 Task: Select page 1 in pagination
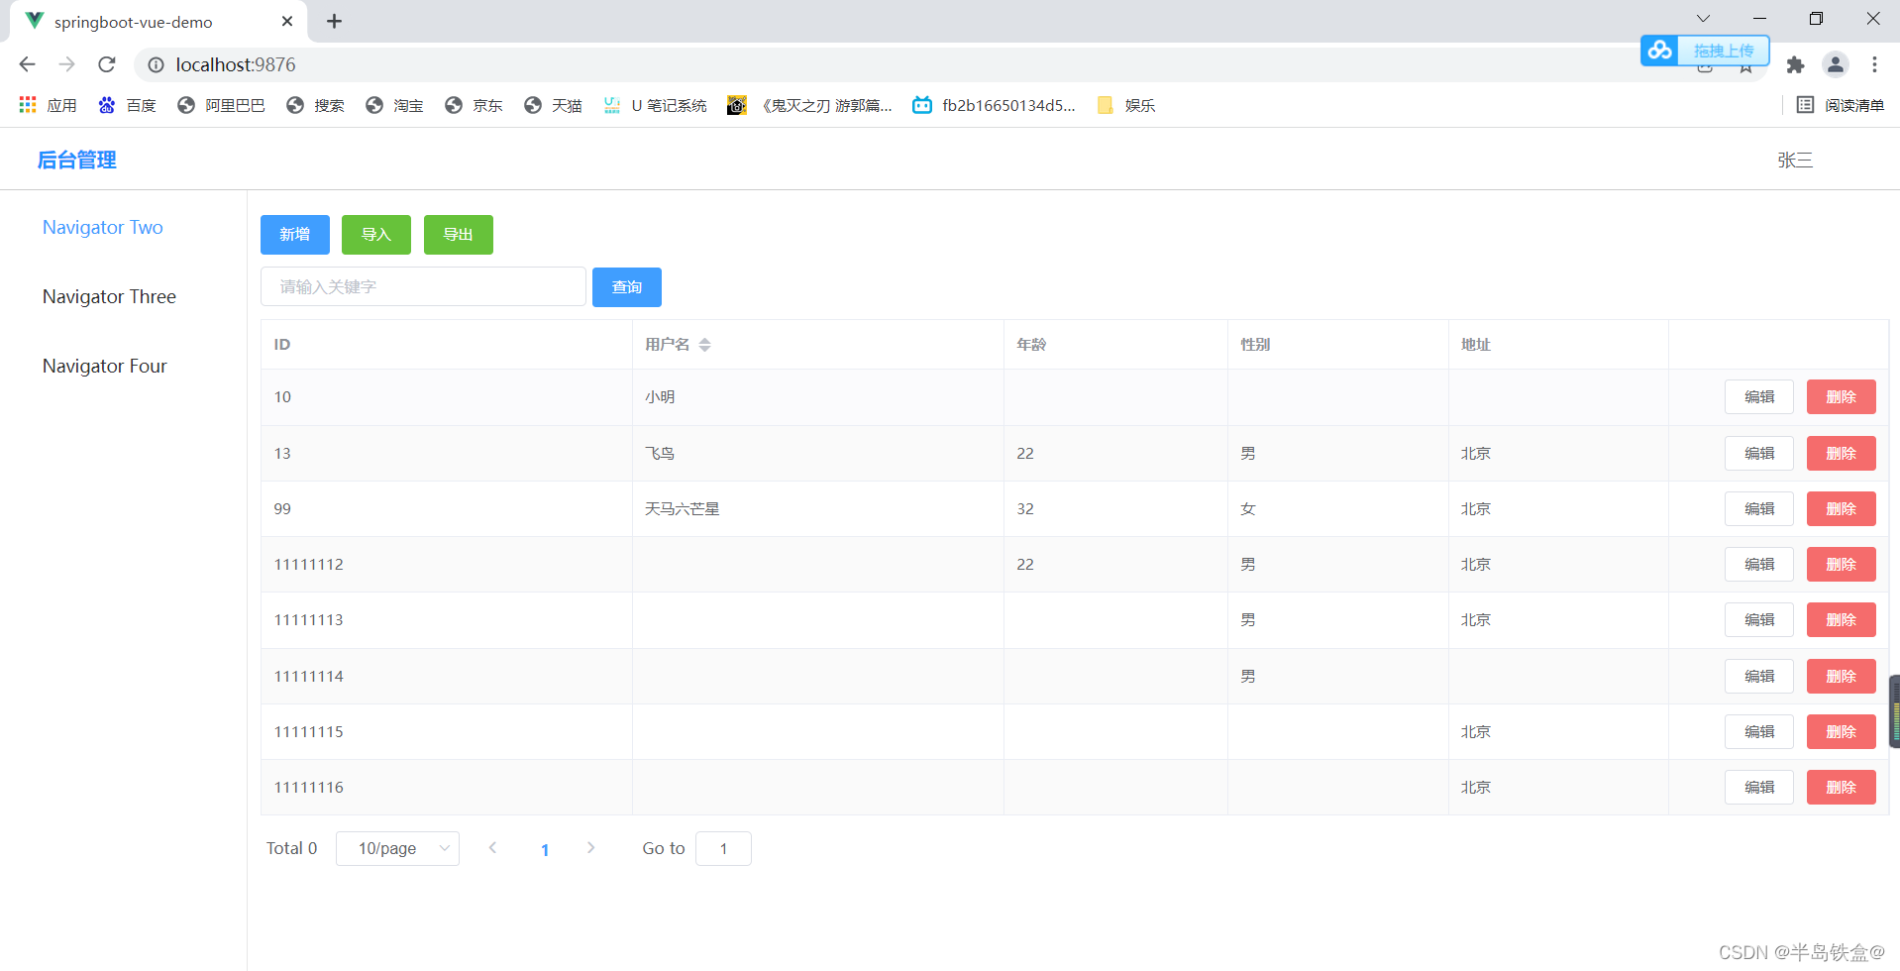(x=545, y=849)
